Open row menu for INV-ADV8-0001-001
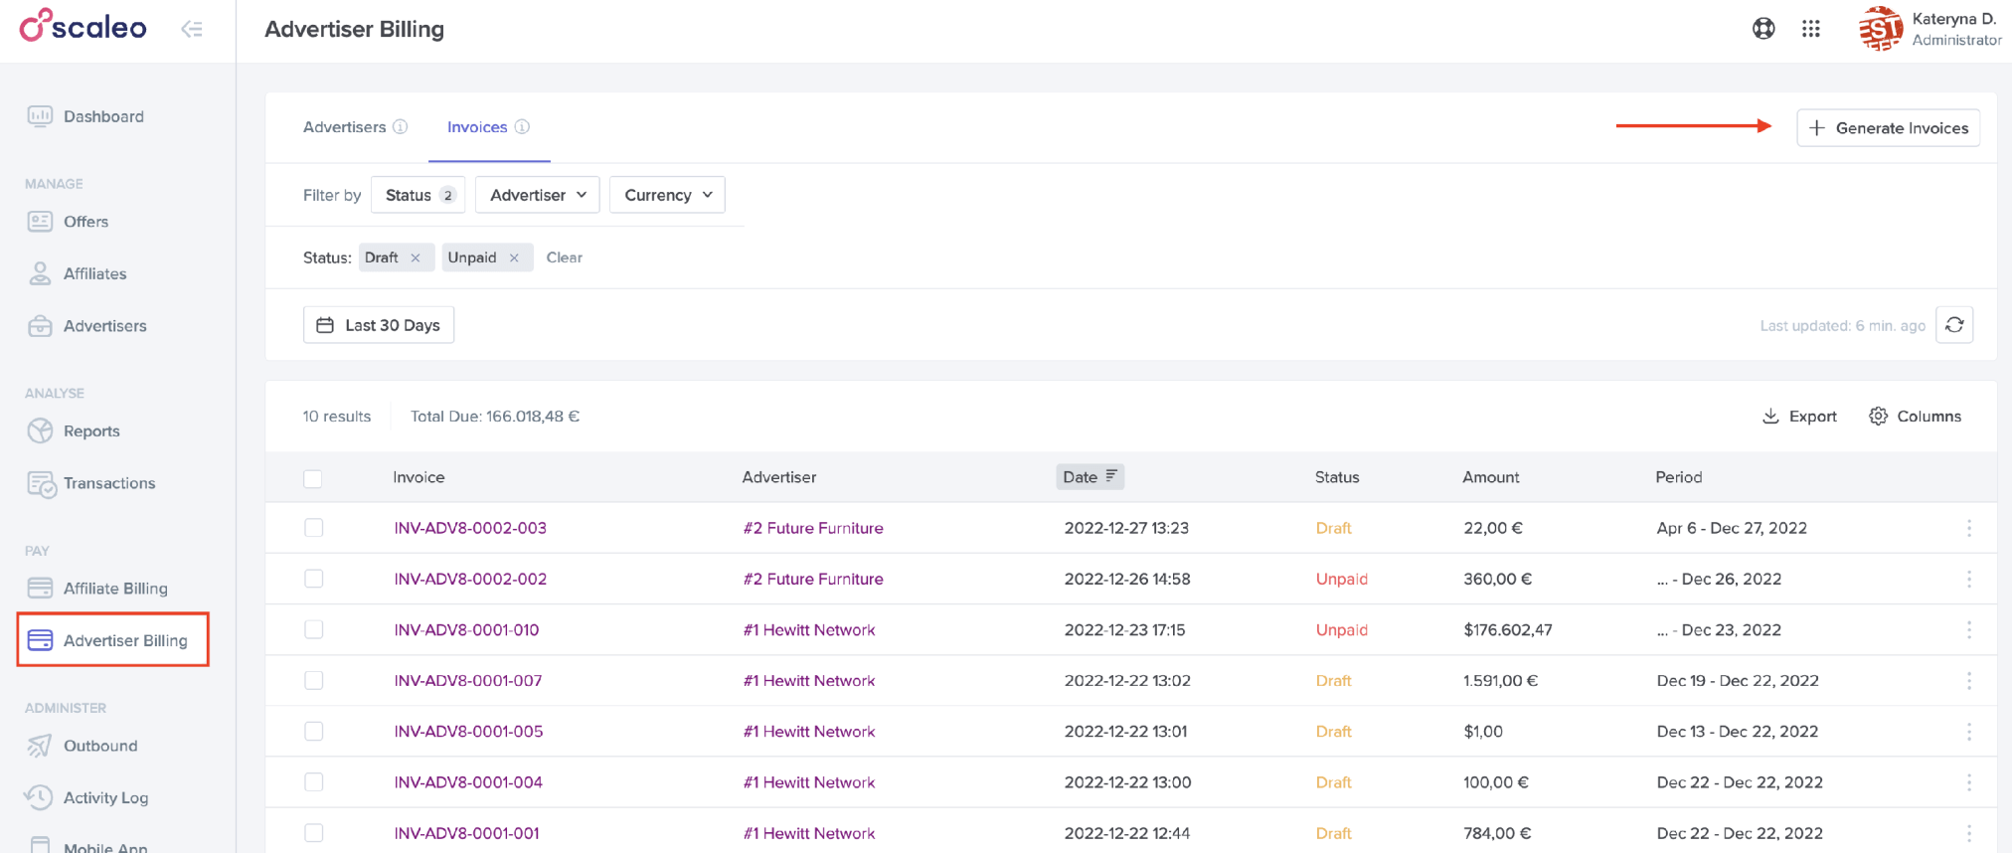Viewport: 2012px width, 853px height. tap(1968, 833)
